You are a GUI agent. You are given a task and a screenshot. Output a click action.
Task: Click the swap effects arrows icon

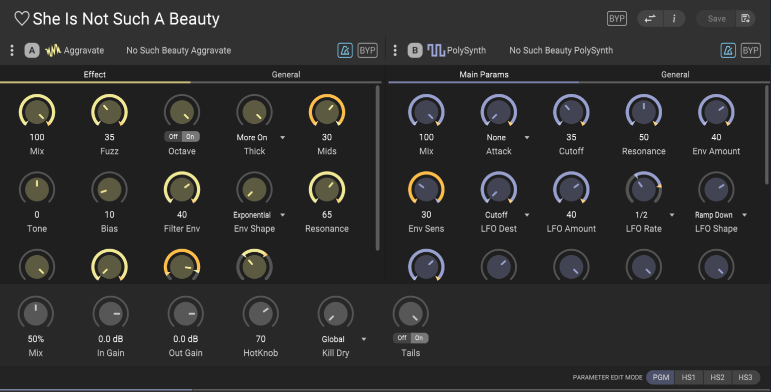coord(650,19)
